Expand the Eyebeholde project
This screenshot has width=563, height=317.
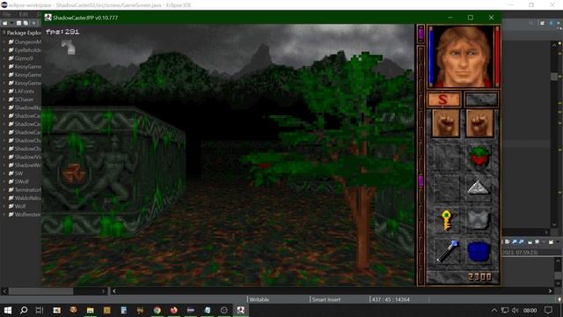click(x=4, y=50)
